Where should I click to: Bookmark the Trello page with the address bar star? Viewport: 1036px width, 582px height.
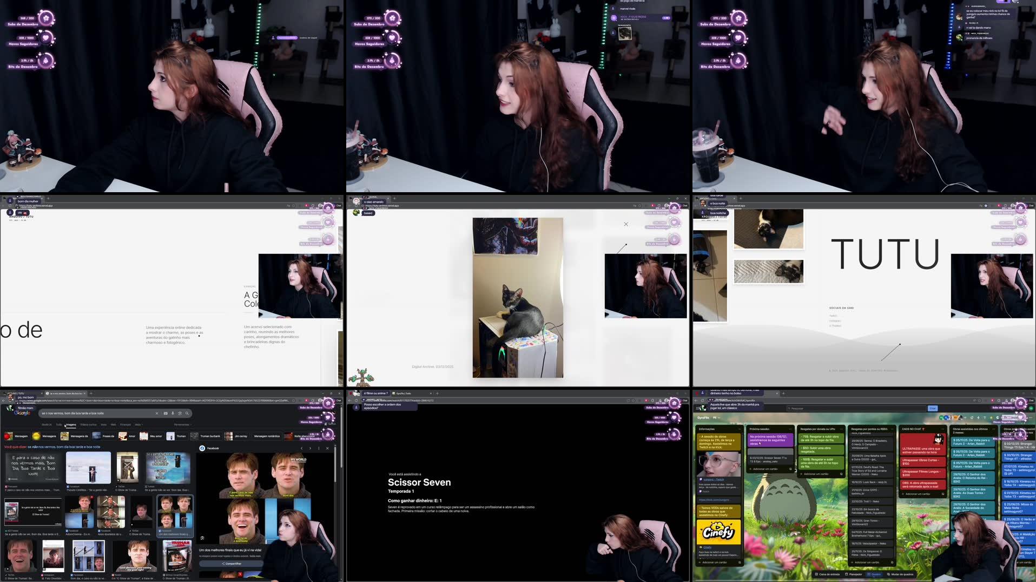tap(980, 401)
